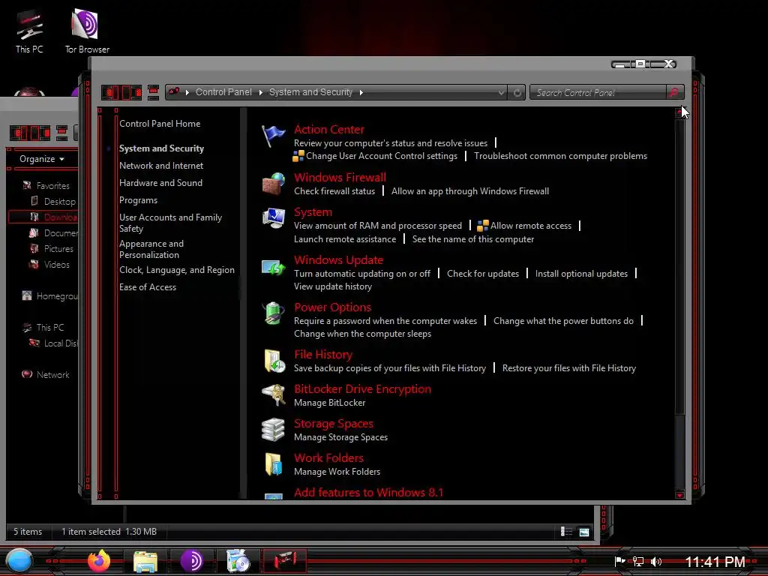Expand the Organize menu in Explorer
Viewport: 768px width, 576px height.
[42, 159]
